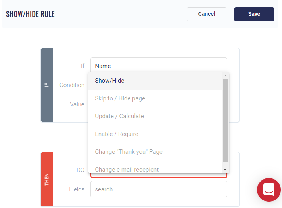This screenshot has height=208, width=282.
Task: Click the dropdown list's scroll-up arrow
Action: [225, 76]
